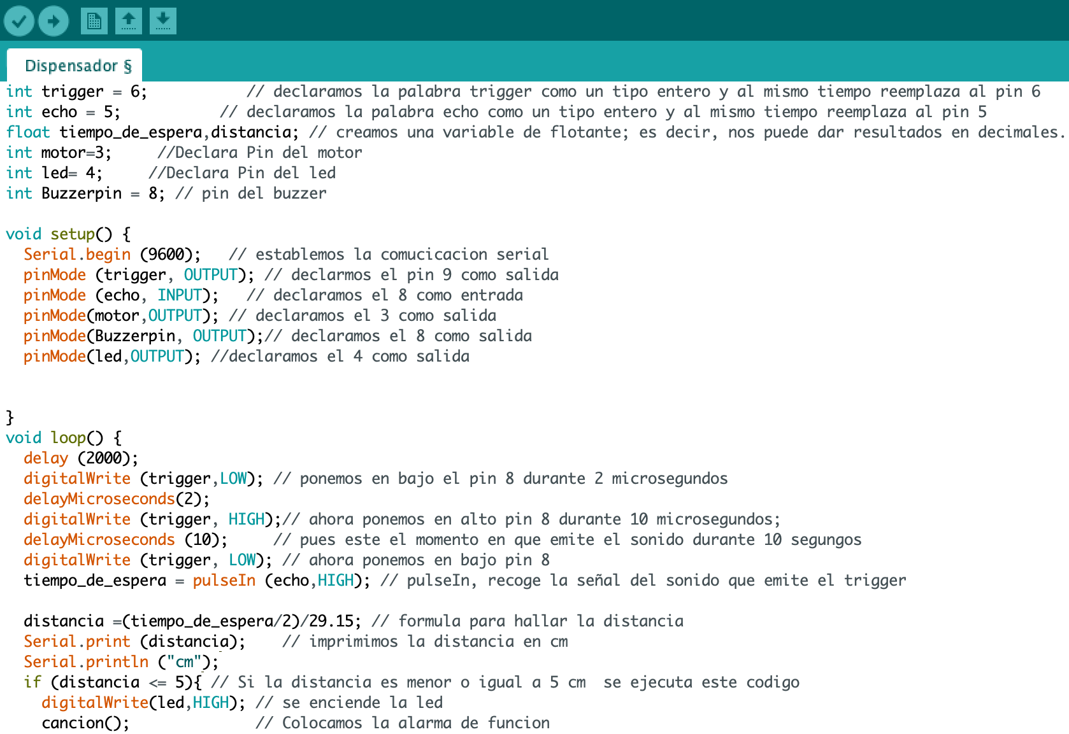1069x734 pixels.
Task: Place cursor on 'void loop() {'
Action: coord(64,438)
